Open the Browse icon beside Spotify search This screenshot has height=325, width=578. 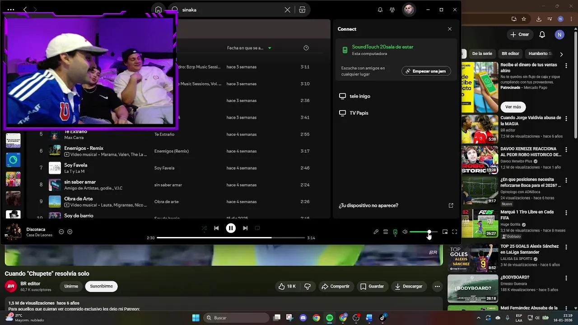302,10
